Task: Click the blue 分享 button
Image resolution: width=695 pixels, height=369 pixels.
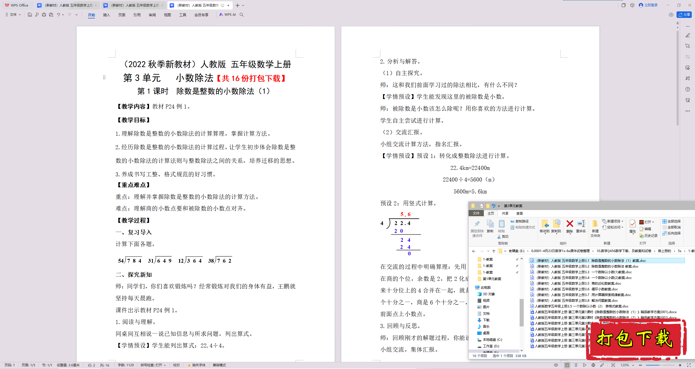Action: pyautogui.click(x=684, y=15)
